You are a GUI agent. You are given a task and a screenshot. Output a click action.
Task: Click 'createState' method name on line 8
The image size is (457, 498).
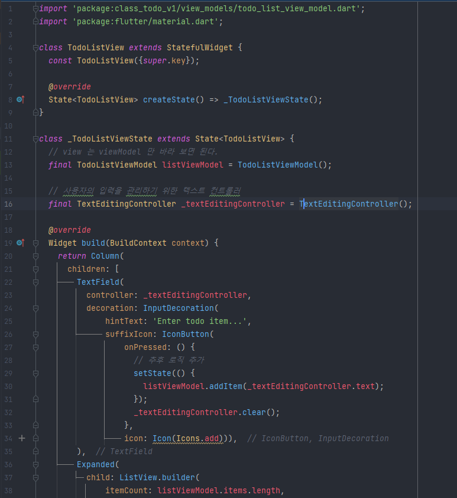click(x=168, y=99)
